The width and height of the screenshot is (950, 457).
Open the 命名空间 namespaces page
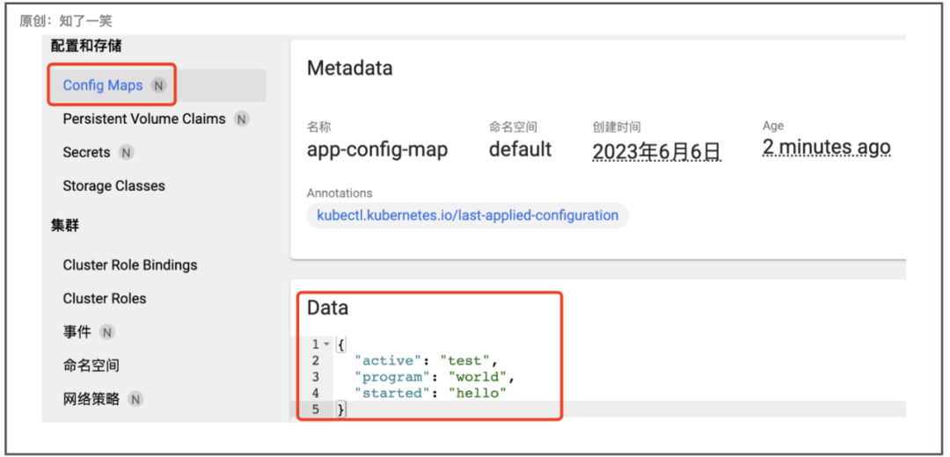(x=91, y=366)
